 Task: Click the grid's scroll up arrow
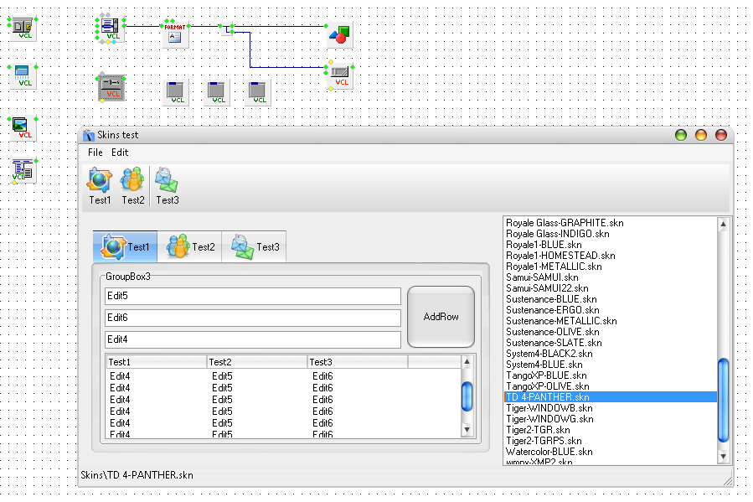click(x=467, y=362)
